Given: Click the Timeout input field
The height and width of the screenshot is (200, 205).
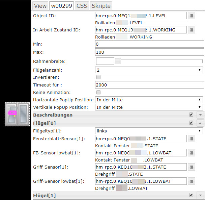Looking at the screenshot, I should (150, 85).
